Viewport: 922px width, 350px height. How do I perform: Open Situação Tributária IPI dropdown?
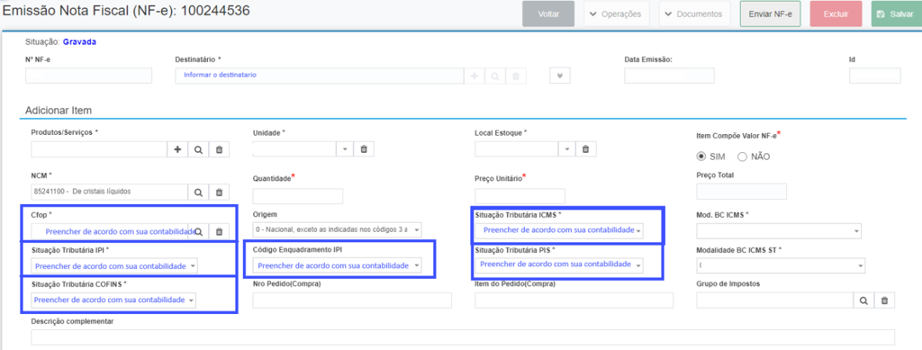[114, 266]
